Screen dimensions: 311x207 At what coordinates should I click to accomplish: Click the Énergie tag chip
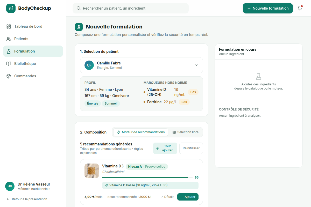(93, 103)
